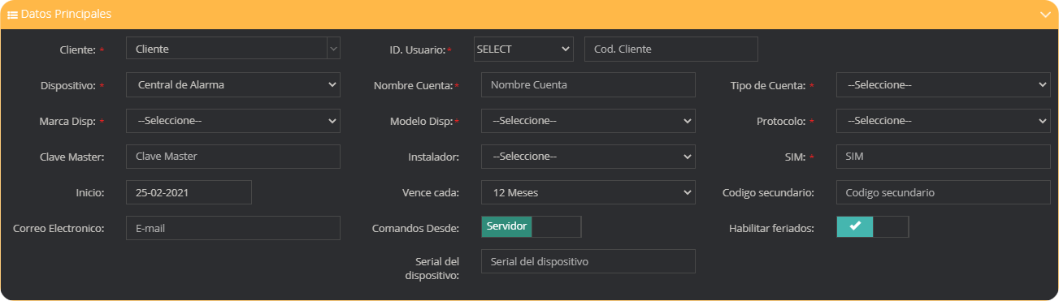Expand the Tipo de Cuenta dropdown
The height and width of the screenshot is (301, 1059).
[944, 84]
